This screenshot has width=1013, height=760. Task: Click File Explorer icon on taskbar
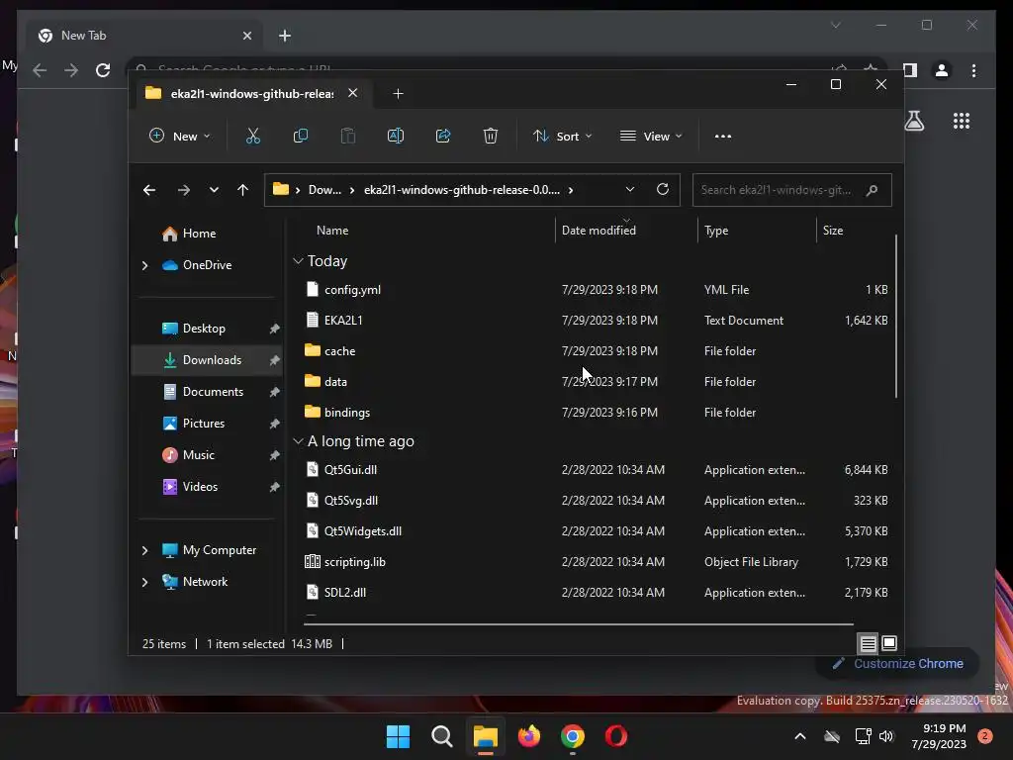[x=485, y=736]
